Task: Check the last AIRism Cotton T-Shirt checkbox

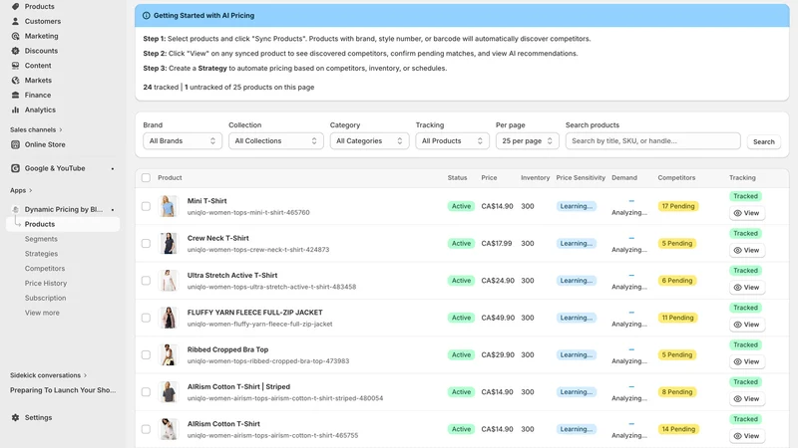Action: [146, 429]
